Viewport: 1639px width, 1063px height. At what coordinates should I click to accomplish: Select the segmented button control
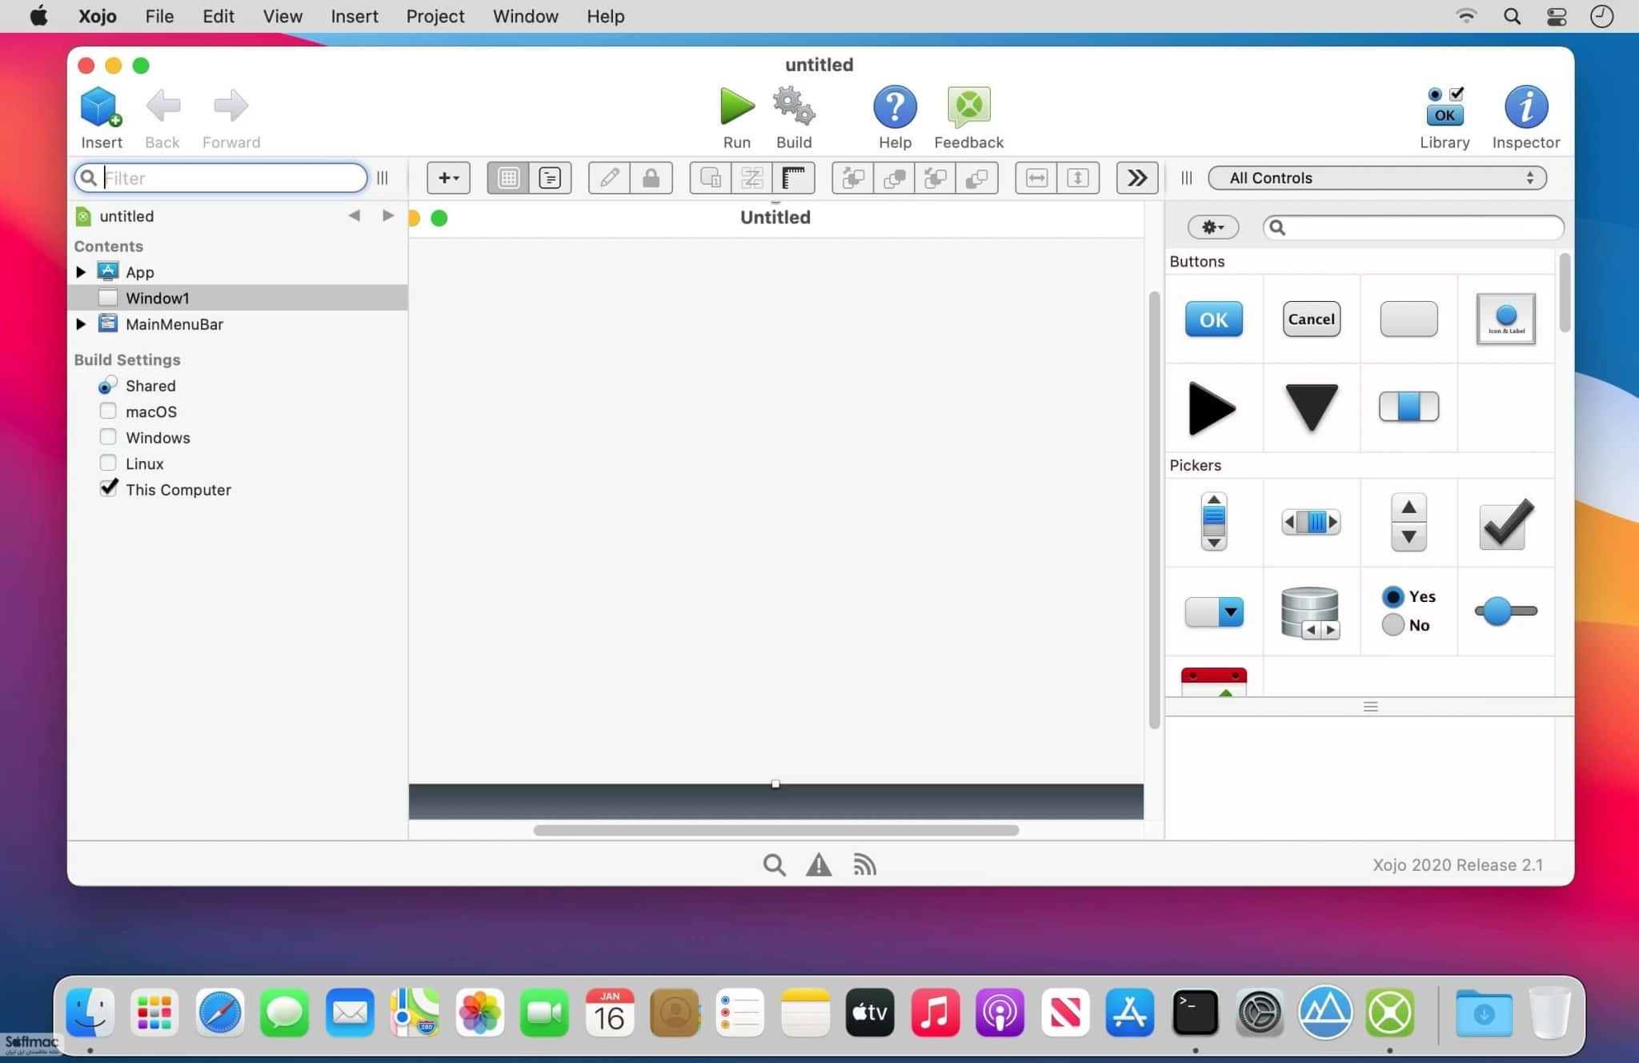click(x=1409, y=407)
